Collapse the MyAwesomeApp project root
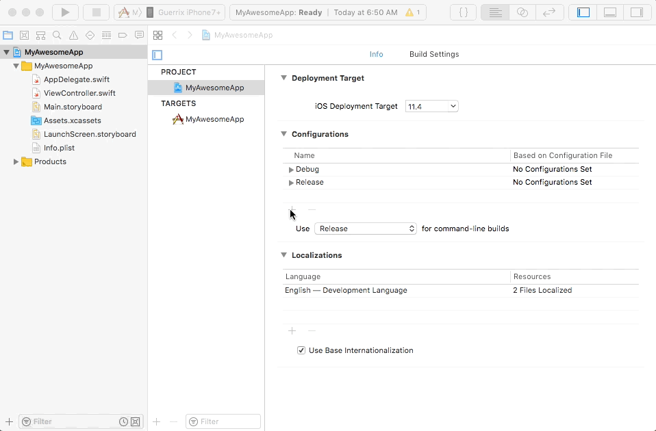This screenshot has width=656, height=431. click(6, 52)
